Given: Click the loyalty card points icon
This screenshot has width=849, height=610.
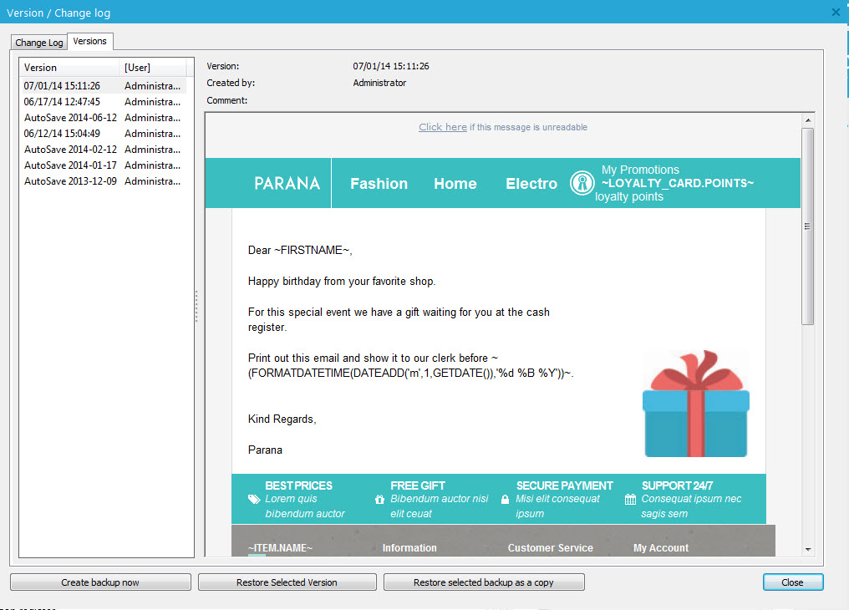Looking at the screenshot, I should point(582,184).
